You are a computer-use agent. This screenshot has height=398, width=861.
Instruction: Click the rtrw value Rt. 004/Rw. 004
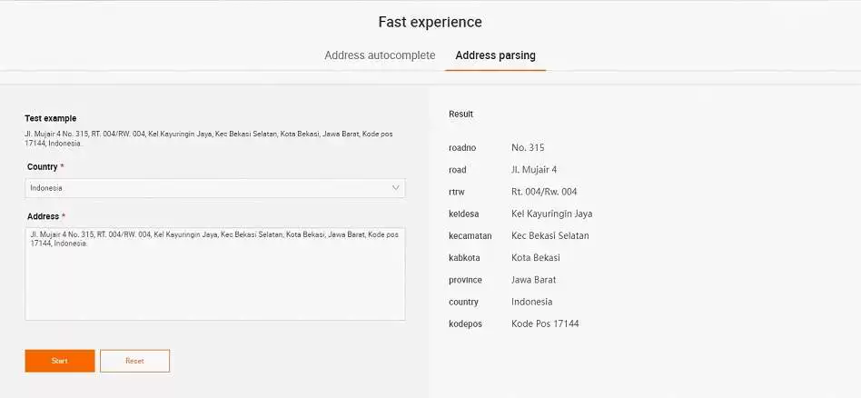pyautogui.click(x=544, y=192)
